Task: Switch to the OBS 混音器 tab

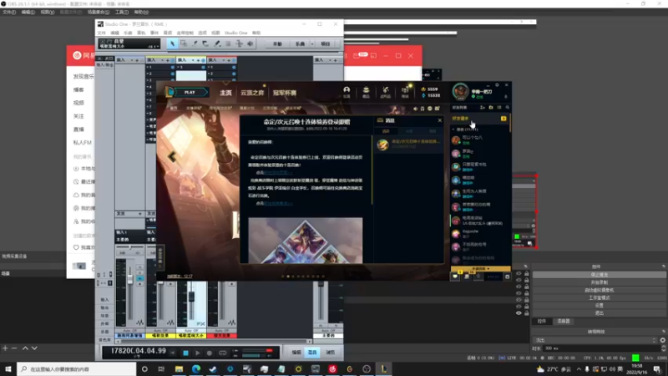Action: 563,322
